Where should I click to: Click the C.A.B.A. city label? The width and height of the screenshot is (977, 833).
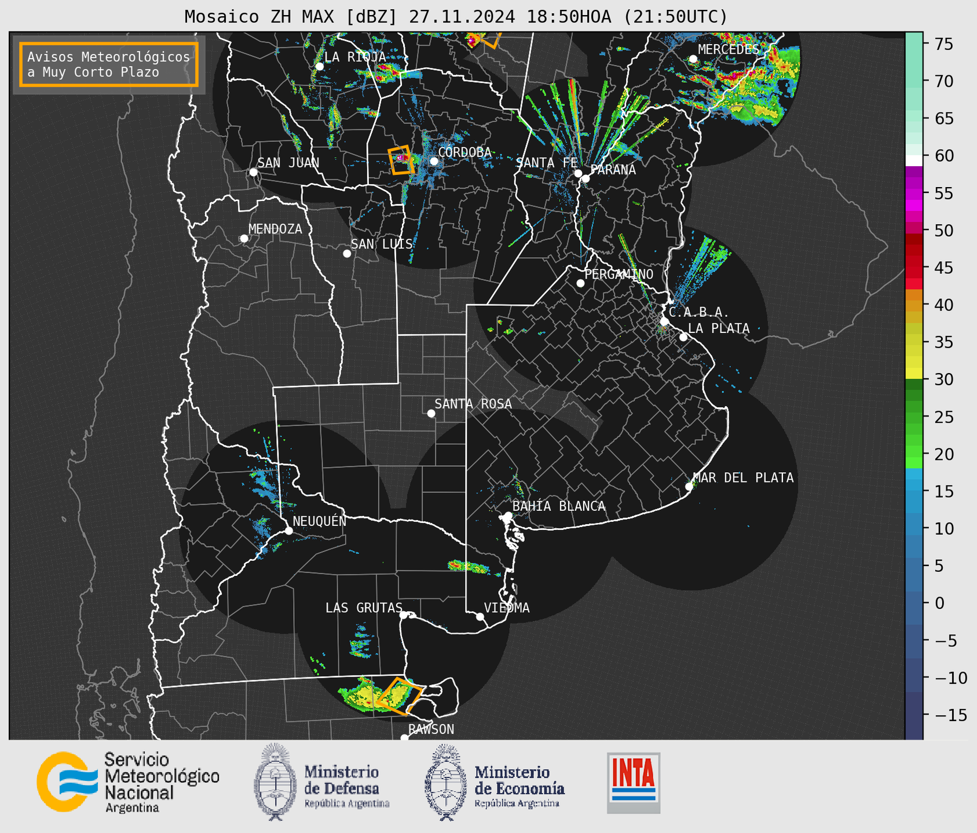coord(699,312)
